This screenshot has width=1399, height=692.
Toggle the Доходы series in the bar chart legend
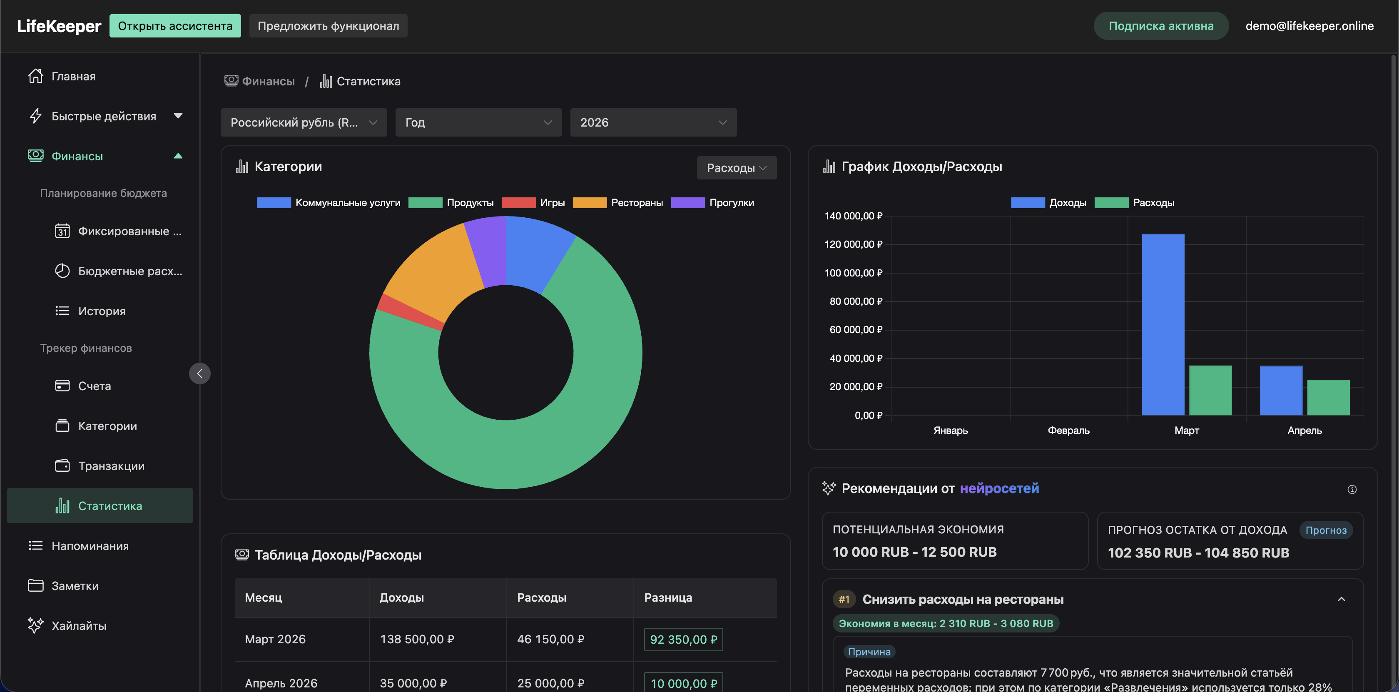[1067, 203]
